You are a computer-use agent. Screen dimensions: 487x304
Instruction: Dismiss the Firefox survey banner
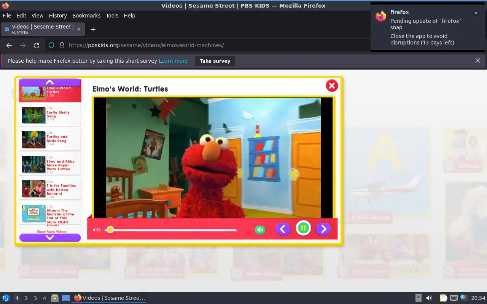478,61
